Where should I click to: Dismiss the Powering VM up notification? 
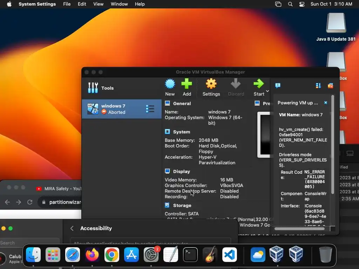coord(326,103)
